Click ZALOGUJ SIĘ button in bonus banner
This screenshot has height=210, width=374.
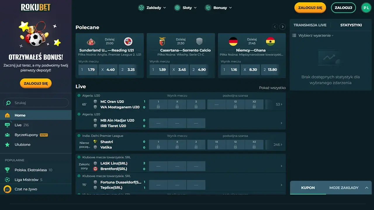pyautogui.click(x=36, y=83)
